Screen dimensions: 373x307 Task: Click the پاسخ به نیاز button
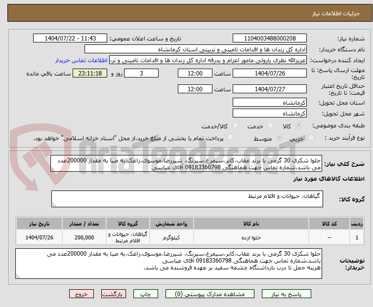287,294
